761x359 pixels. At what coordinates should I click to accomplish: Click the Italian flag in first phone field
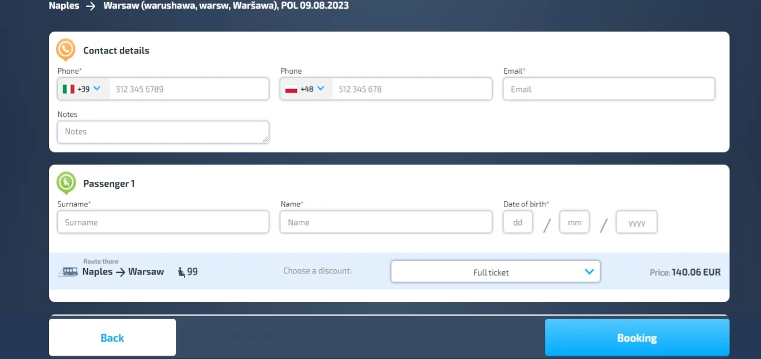[x=69, y=89]
